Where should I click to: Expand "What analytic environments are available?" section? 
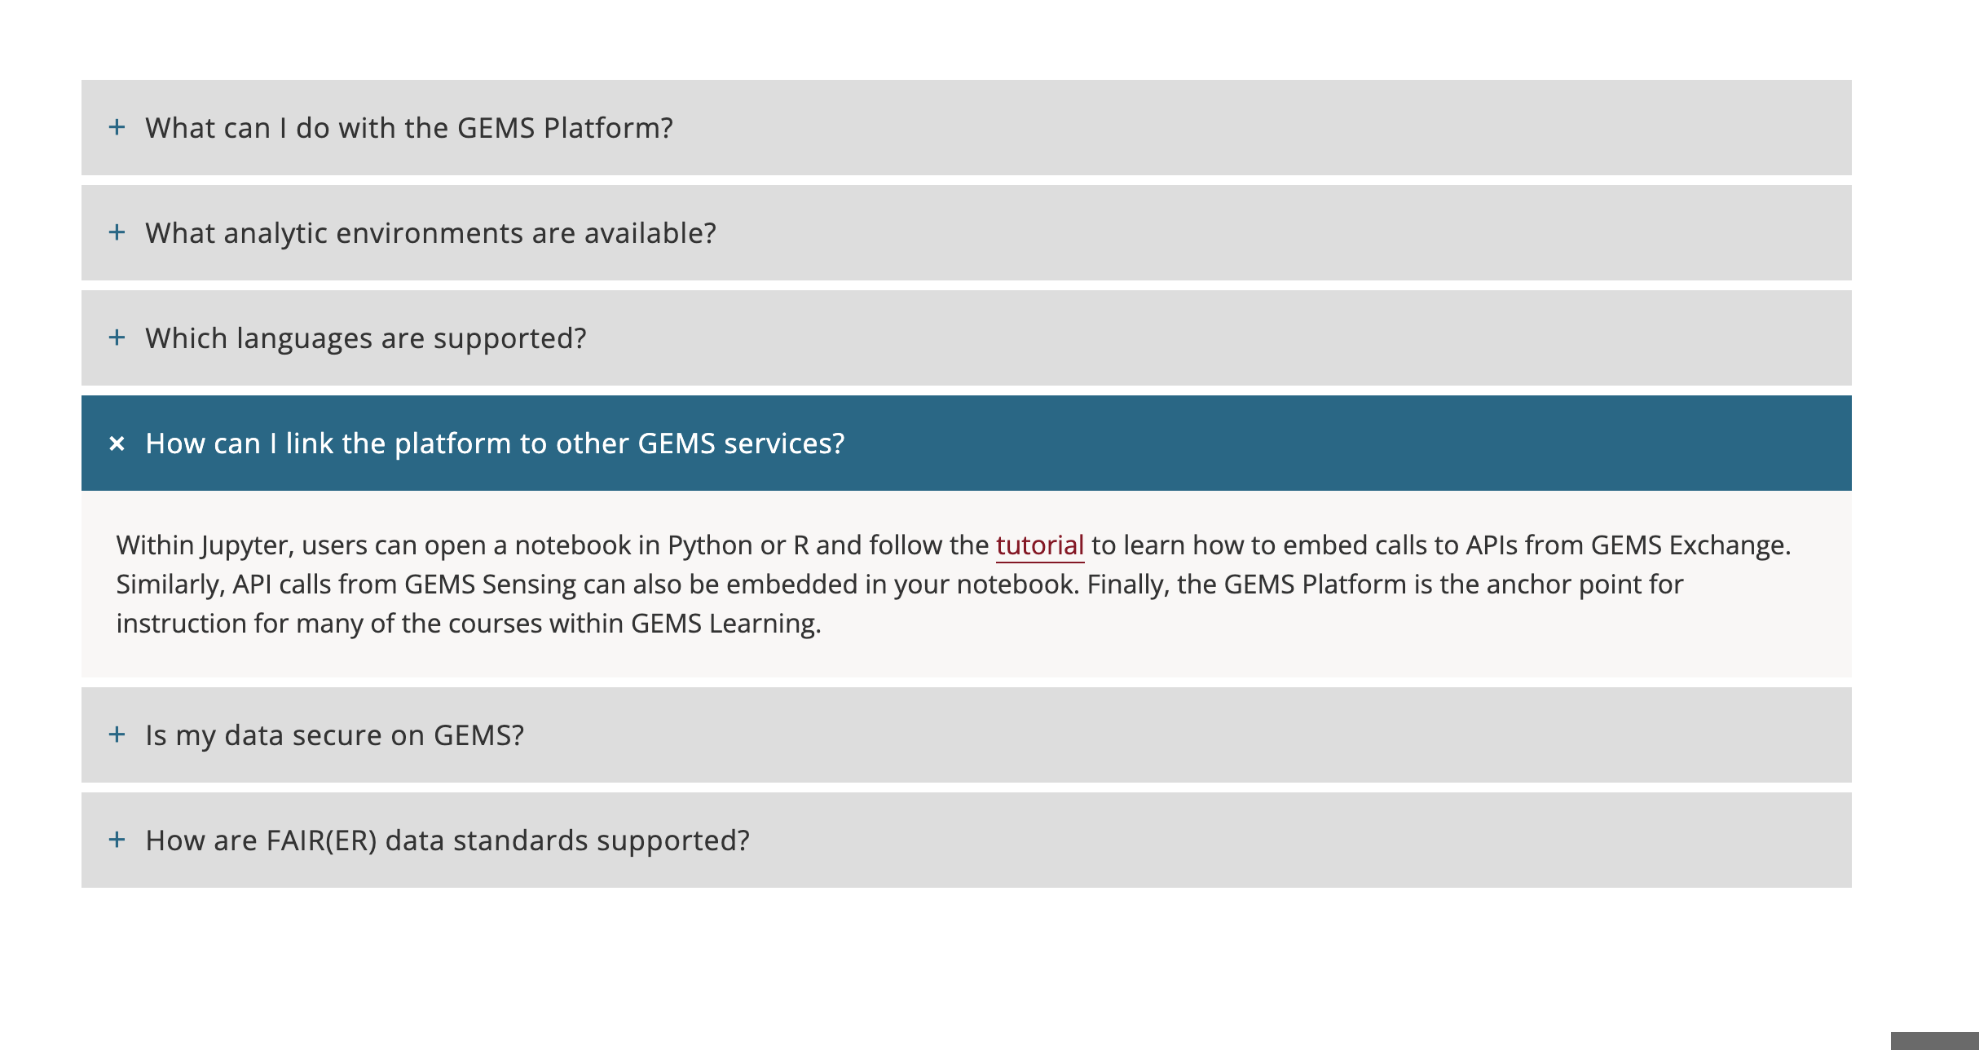[x=430, y=233]
